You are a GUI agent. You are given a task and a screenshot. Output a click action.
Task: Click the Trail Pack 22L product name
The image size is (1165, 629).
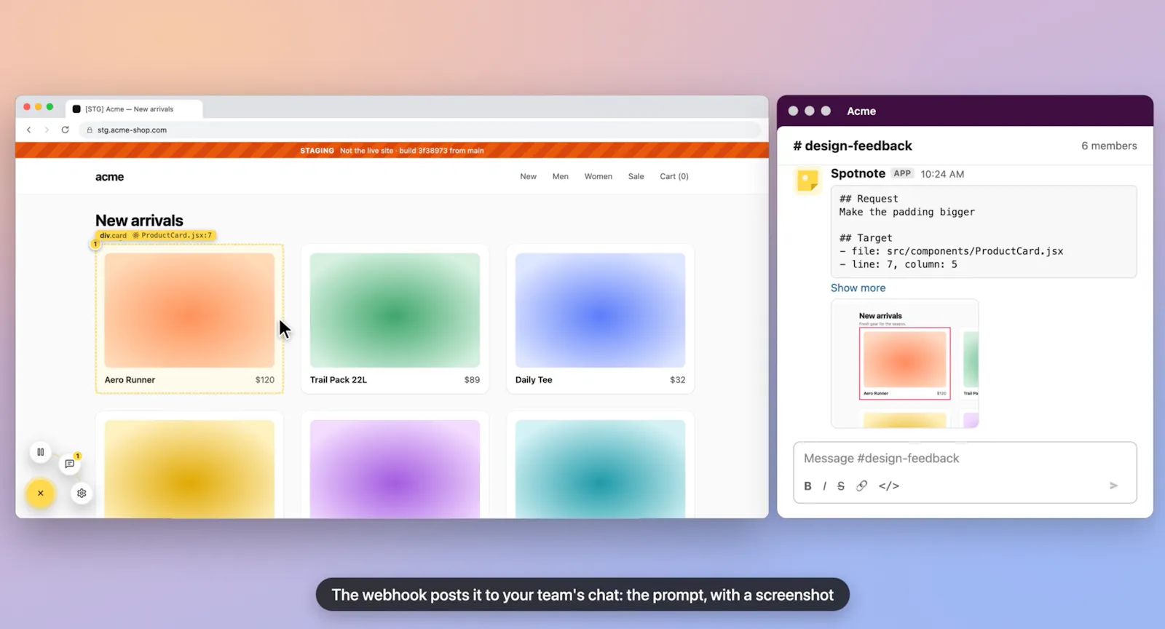point(339,380)
